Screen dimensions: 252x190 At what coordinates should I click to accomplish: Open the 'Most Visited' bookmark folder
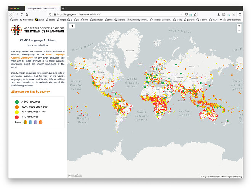tap(27, 20)
